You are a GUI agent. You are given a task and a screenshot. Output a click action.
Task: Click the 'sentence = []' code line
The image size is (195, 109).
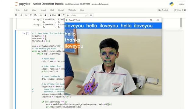(40, 38)
